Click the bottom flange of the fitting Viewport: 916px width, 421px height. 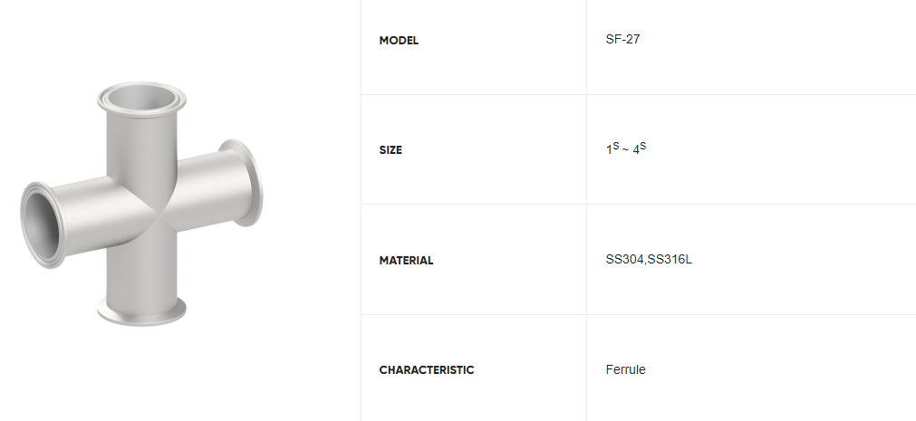pos(142,311)
